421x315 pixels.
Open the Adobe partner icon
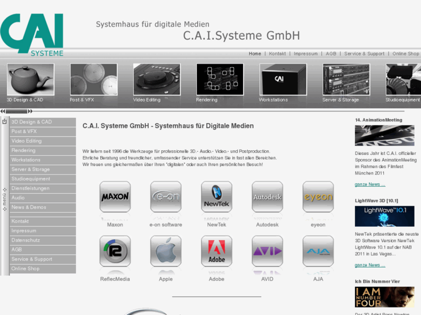(x=217, y=251)
